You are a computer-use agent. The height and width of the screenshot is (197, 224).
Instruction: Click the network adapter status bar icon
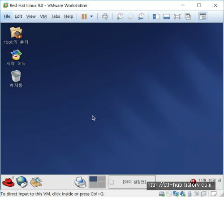click(x=176, y=193)
